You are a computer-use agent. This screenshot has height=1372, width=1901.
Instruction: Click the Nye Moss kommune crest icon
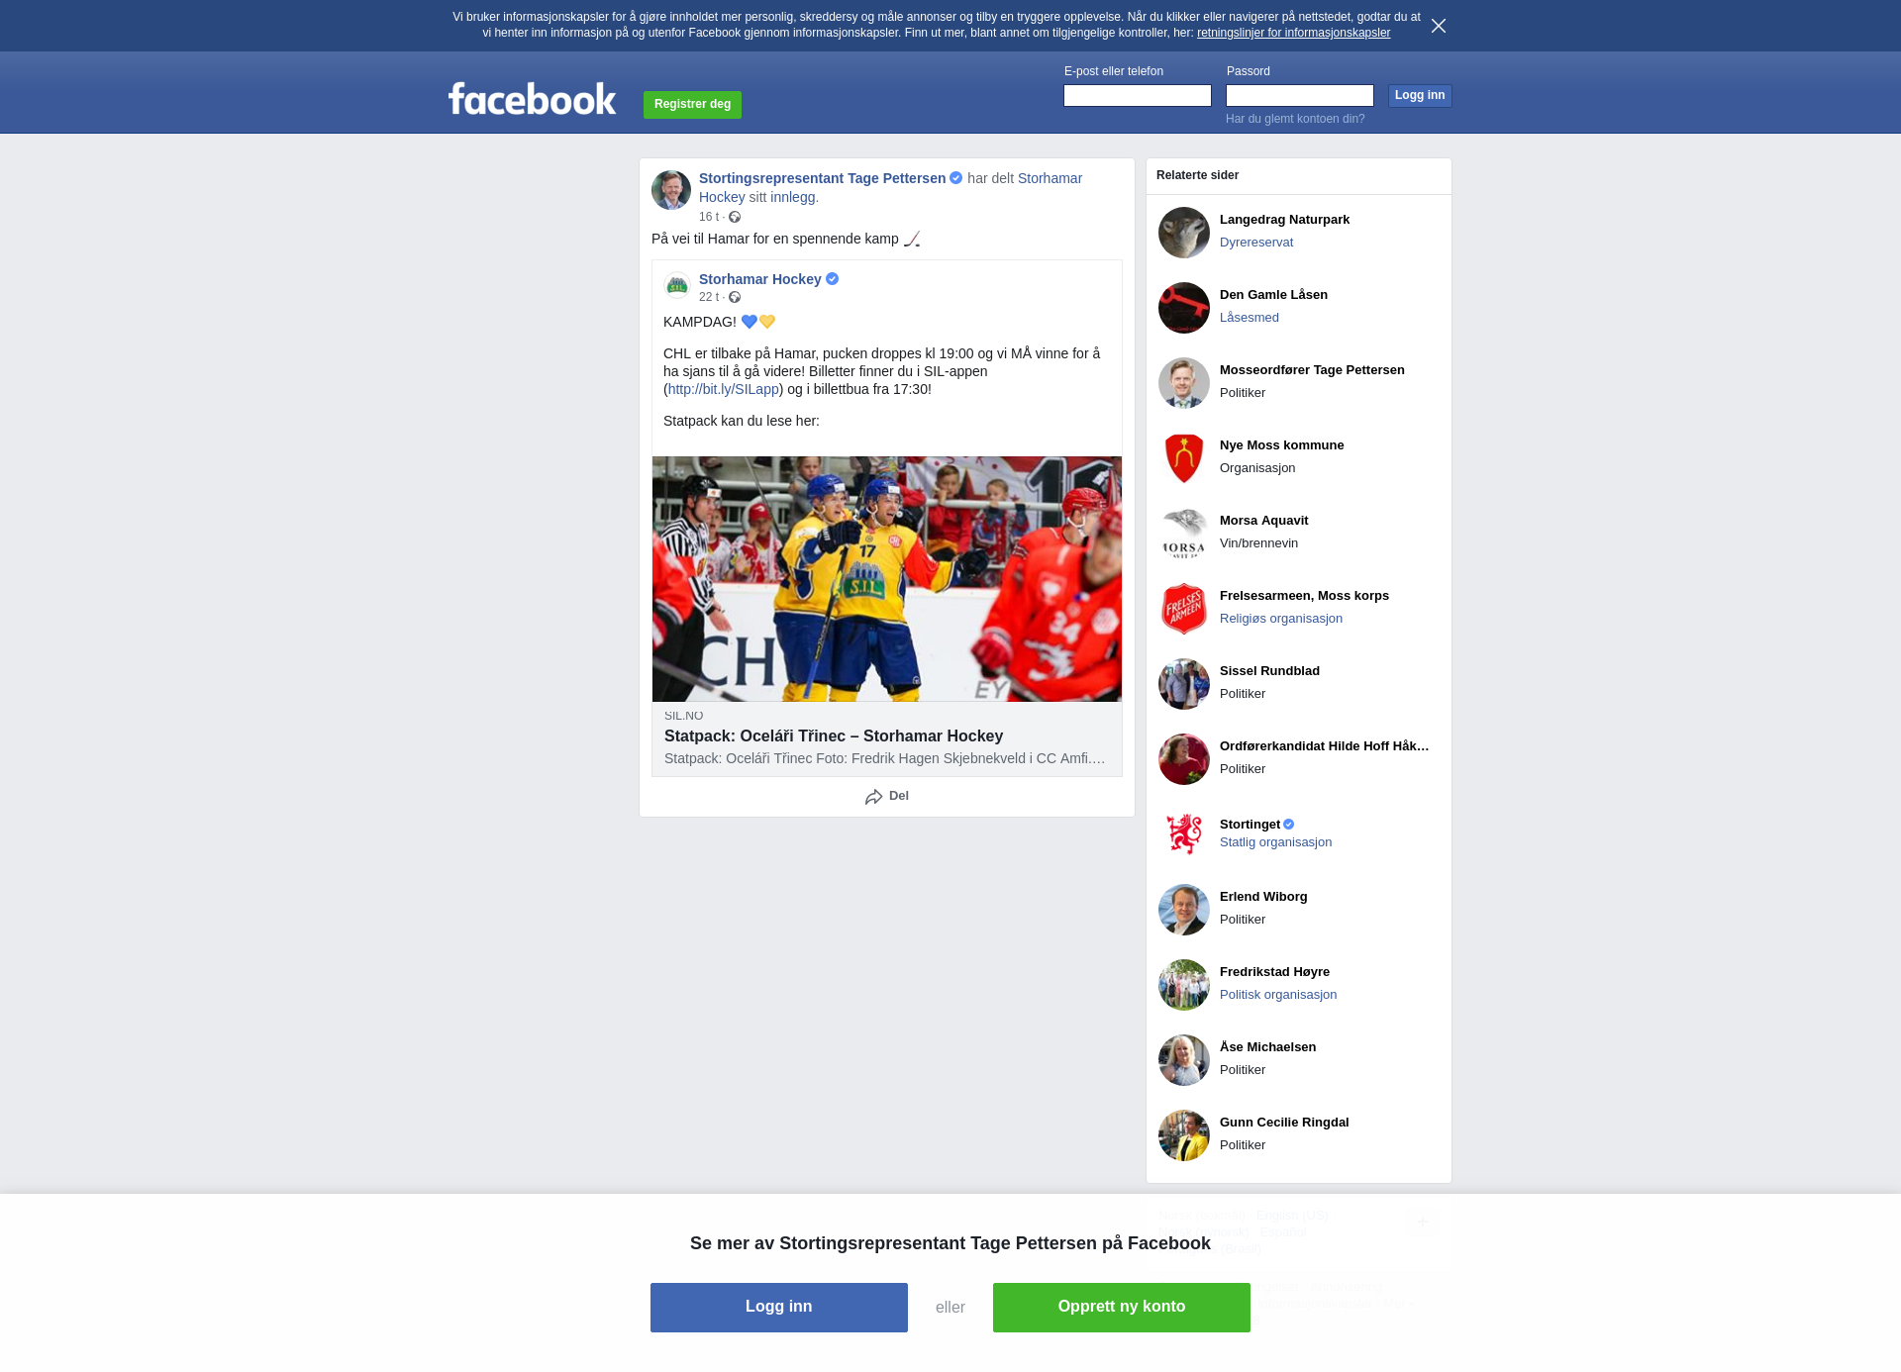pyautogui.click(x=1184, y=458)
